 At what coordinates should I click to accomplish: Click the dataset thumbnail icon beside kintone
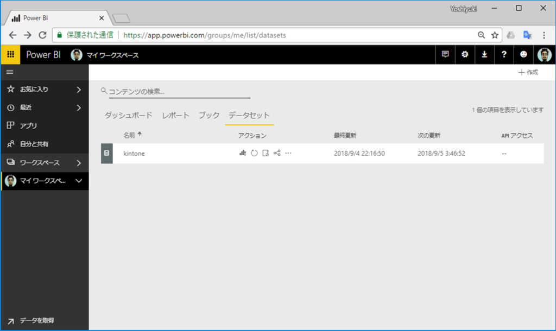(106, 153)
